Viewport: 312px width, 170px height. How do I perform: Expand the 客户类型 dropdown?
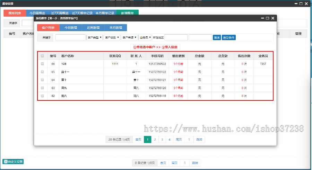pos(95,37)
